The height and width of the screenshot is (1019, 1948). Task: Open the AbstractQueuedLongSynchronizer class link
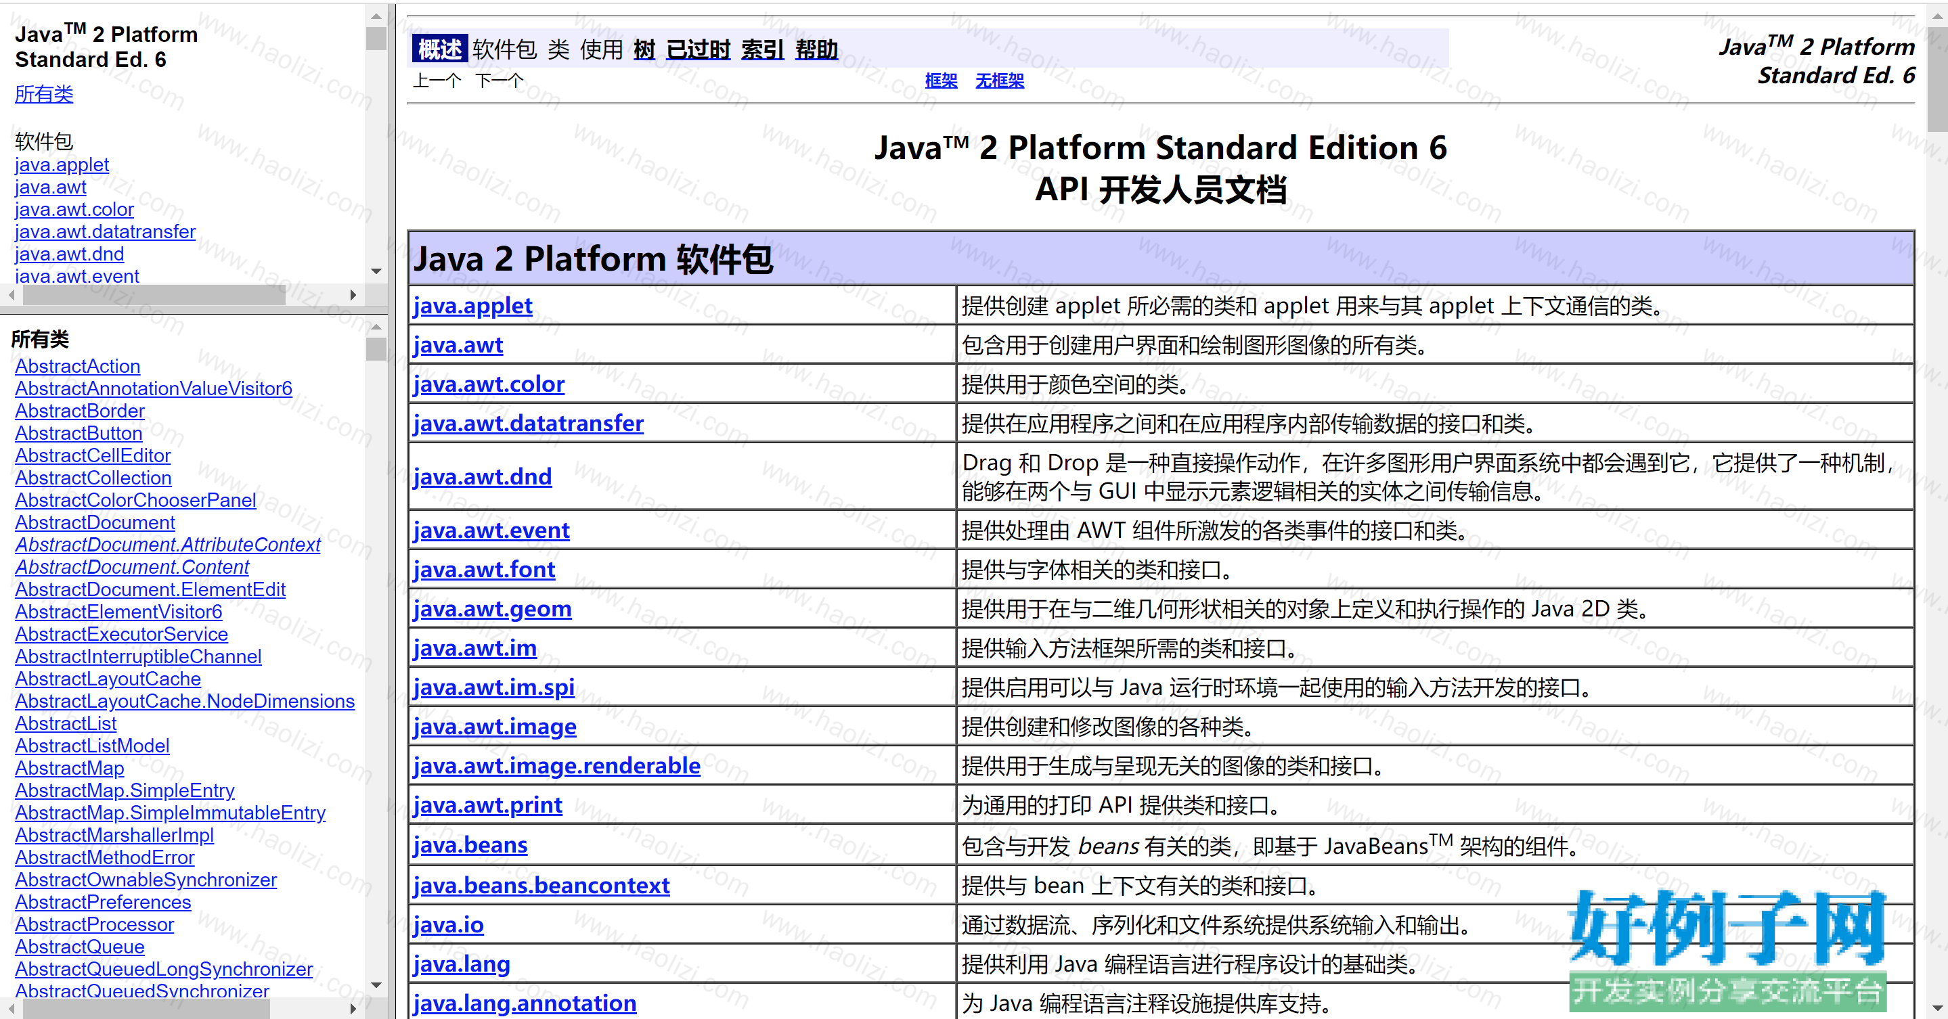pyautogui.click(x=164, y=970)
